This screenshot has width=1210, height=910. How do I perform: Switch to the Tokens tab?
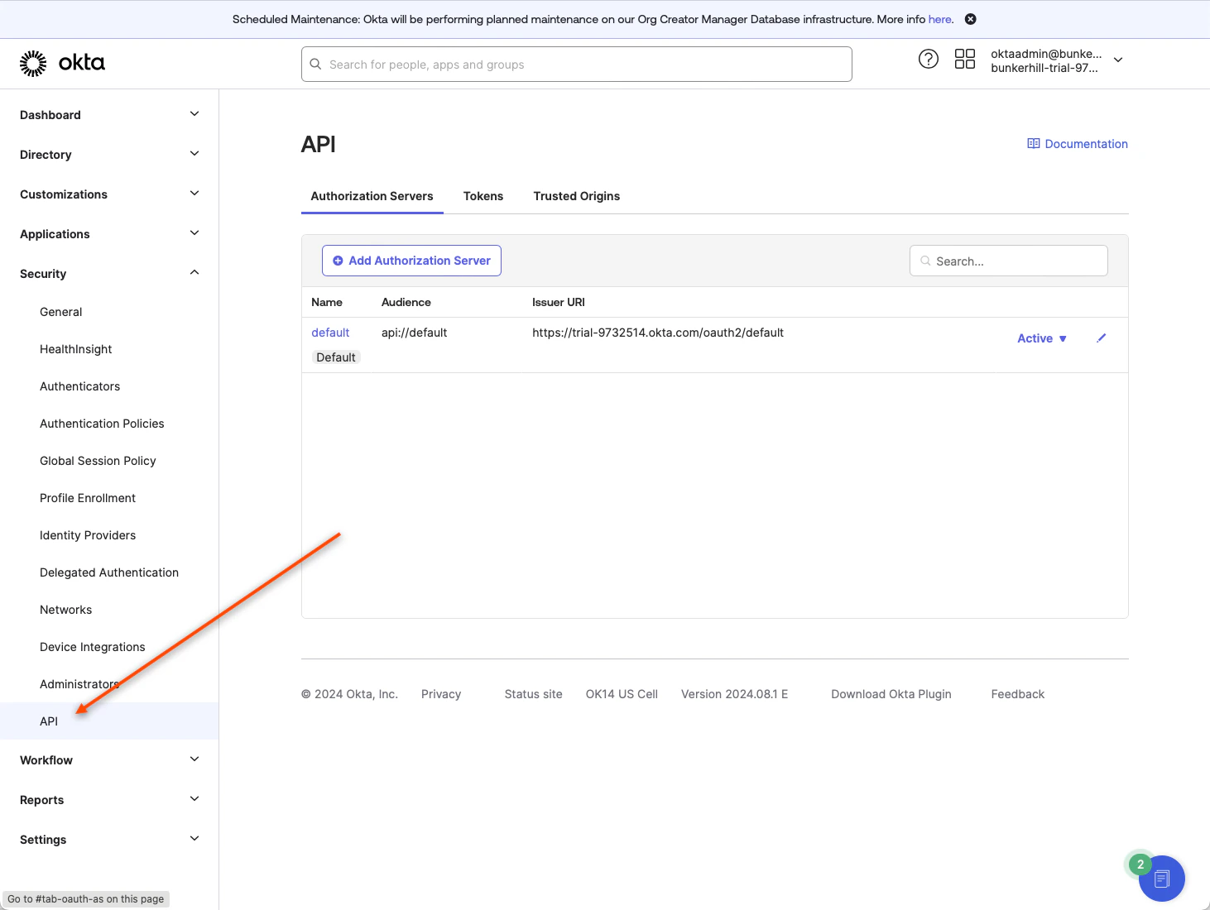[483, 196]
